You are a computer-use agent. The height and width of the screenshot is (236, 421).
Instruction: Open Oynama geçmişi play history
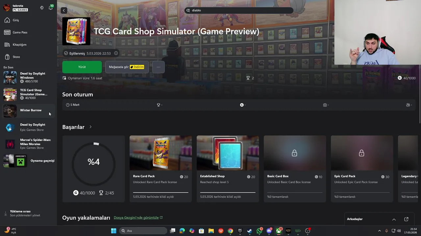coord(28,161)
